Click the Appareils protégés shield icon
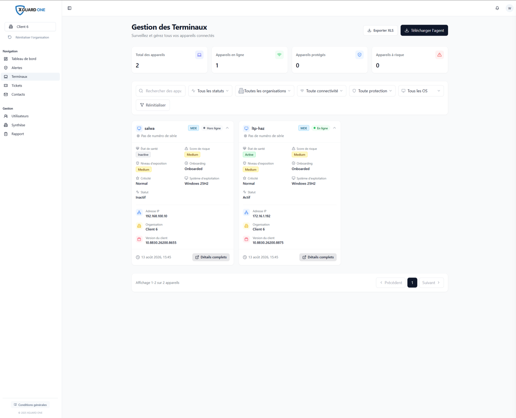This screenshot has height=418, width=516. point(360,55)
